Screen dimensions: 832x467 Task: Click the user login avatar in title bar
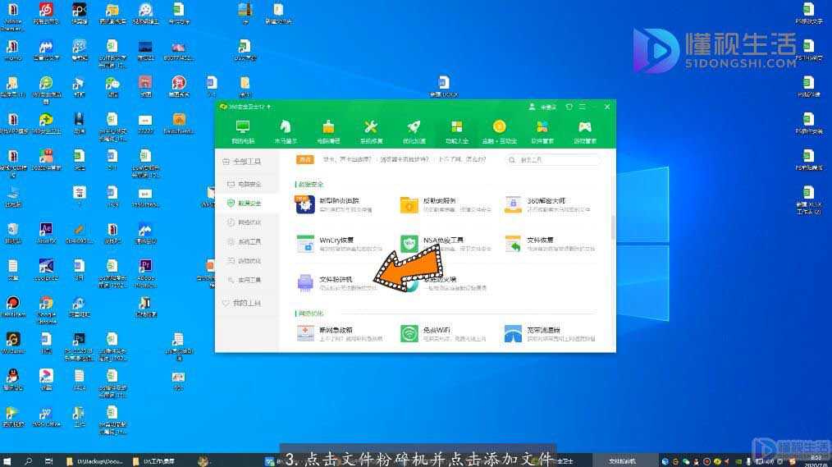(532, 107)
